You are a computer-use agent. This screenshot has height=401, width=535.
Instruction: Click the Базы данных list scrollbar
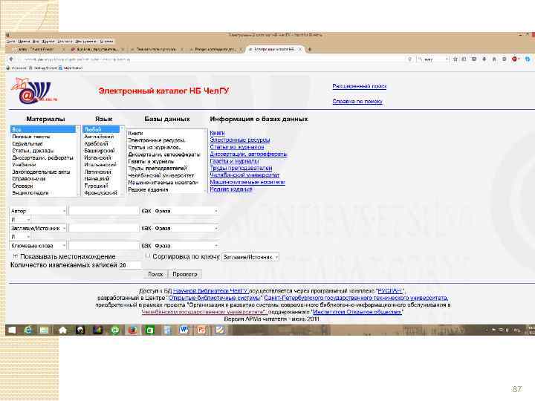(x=206, y=161)
